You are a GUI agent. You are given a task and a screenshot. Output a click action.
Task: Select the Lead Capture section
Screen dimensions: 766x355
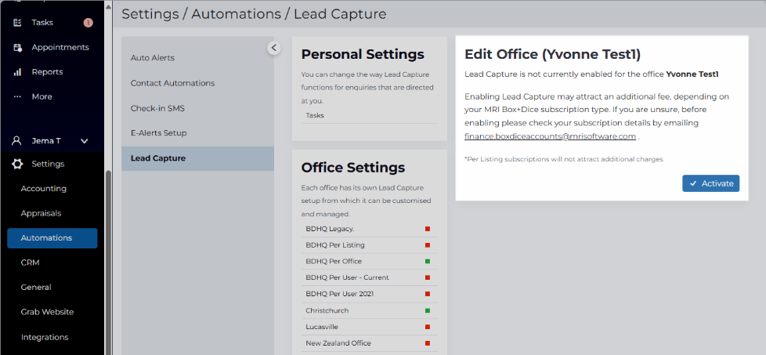pos(197,158)
